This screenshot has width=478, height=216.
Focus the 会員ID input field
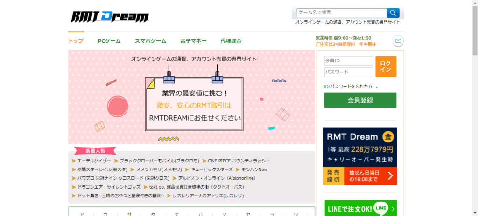point(349,61)
